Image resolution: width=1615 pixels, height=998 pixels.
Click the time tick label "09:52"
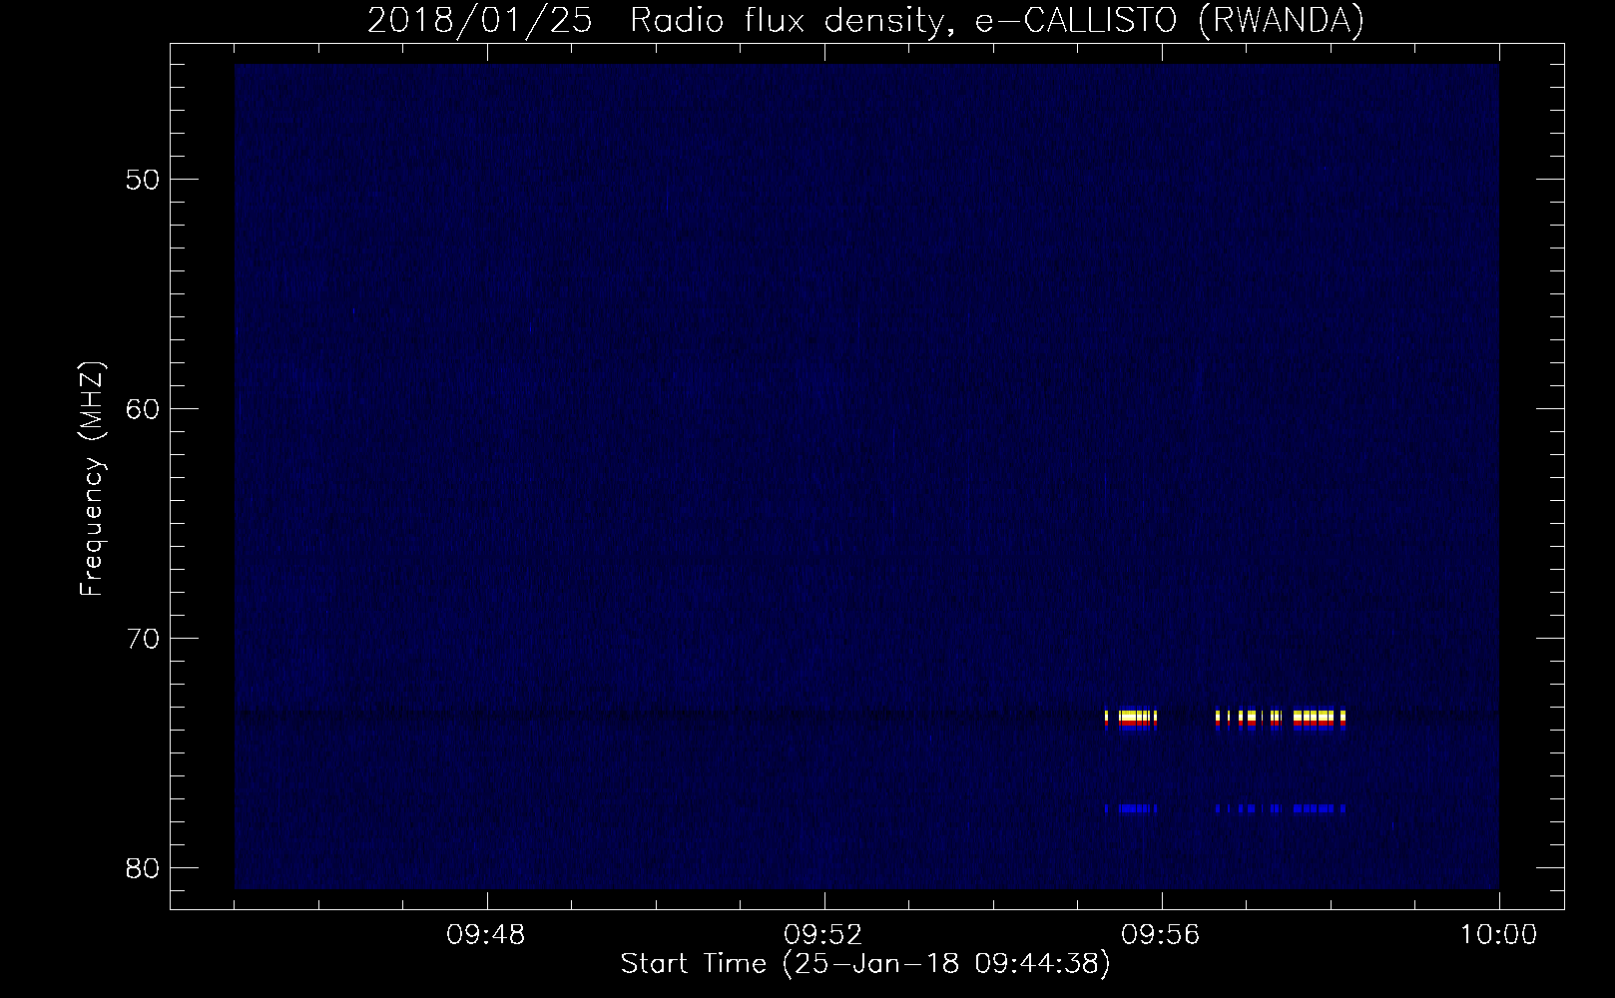823,936
